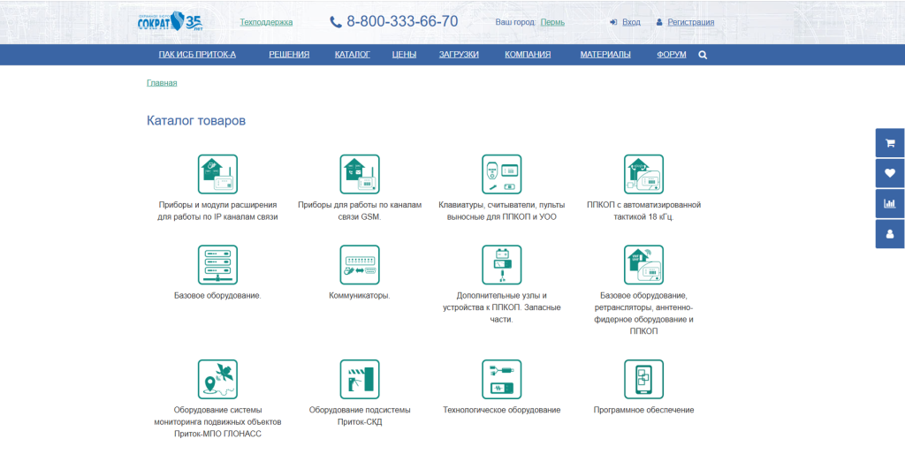Click the Регистрация link
Image resolution: width=905 pixels, height=454 pixels.
click(691, 22)
